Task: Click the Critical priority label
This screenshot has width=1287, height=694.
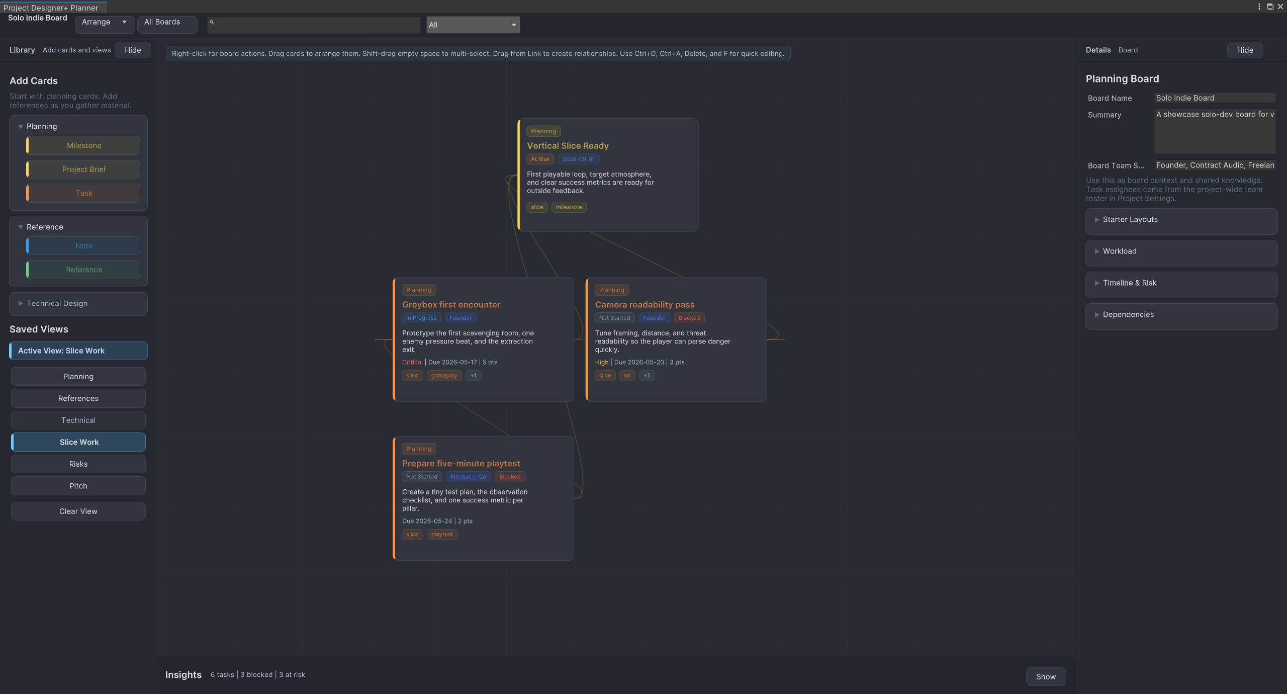Action: click(x=412, y=362)
